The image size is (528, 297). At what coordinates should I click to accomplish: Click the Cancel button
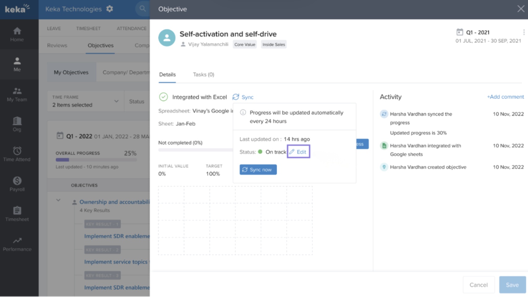pyautogui.click(x=478, y=285)
